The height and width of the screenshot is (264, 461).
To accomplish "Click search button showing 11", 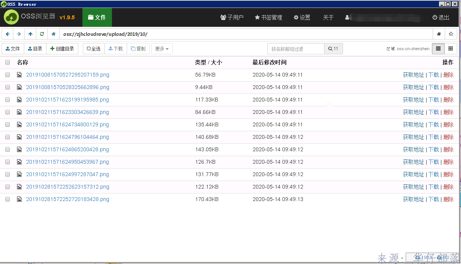I will [x=334, y=49].
